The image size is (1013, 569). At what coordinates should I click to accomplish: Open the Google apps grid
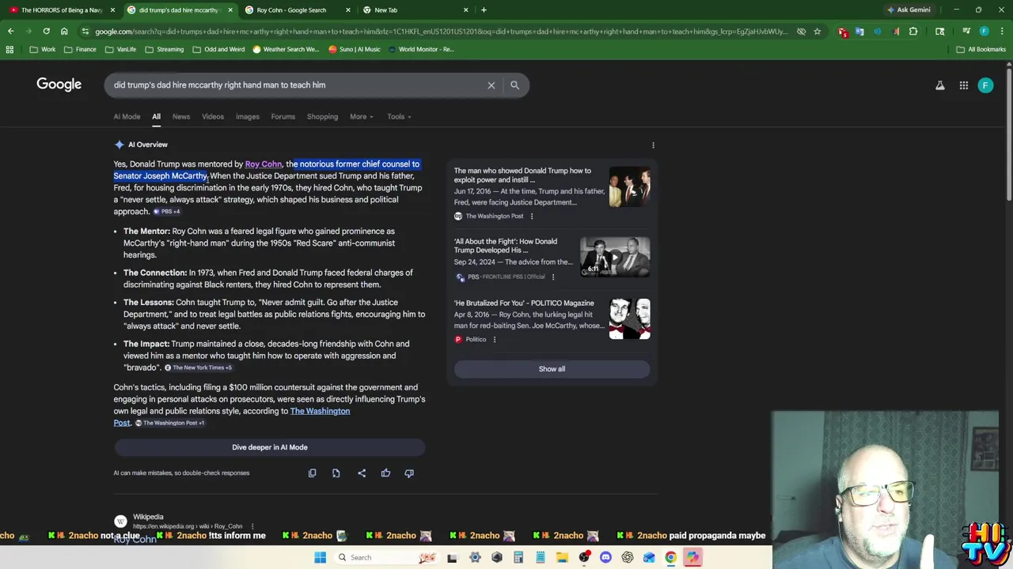(964, 85)
